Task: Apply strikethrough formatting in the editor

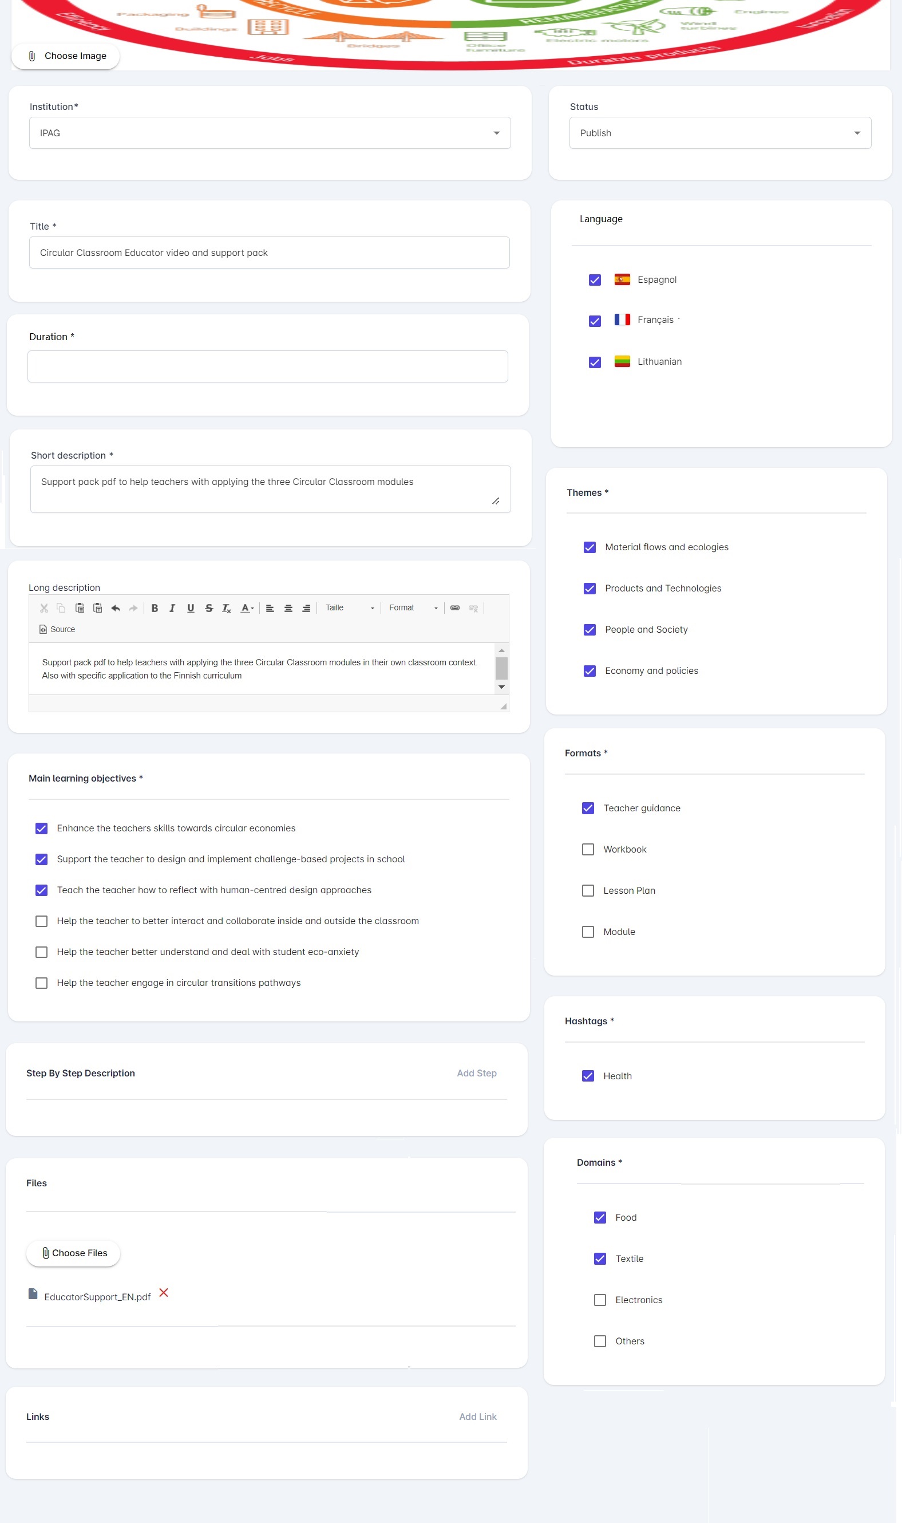Action: pos(209,608)
